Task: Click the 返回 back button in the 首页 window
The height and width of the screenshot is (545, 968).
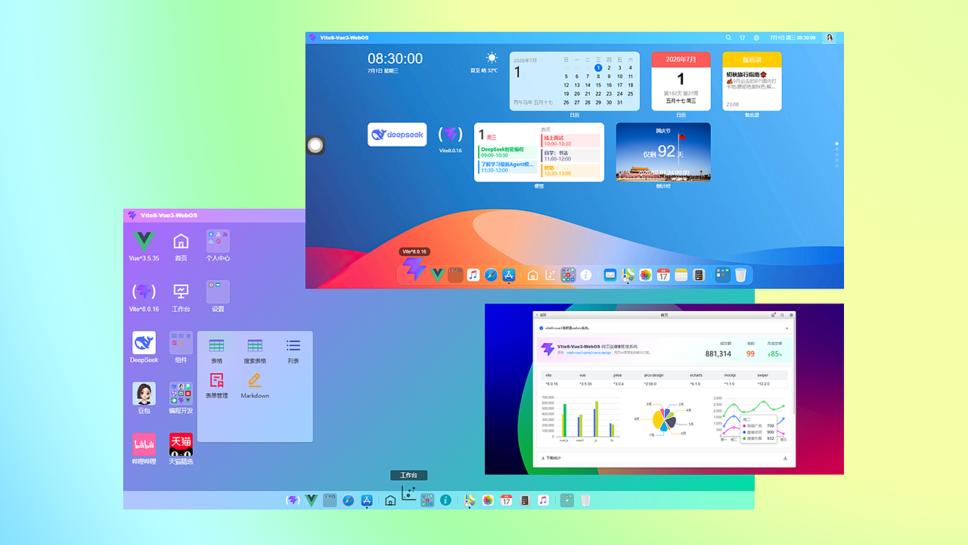Action: [x=541, y=315]
